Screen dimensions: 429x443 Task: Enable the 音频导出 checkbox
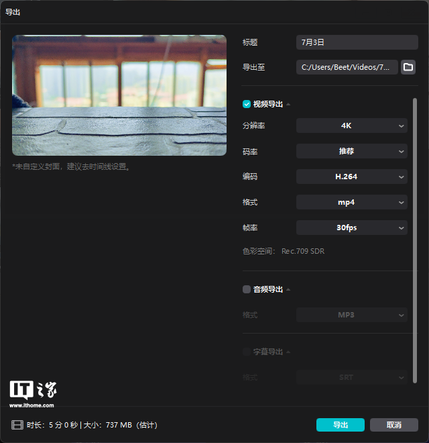pyautogui.click(x=247, y=289)
